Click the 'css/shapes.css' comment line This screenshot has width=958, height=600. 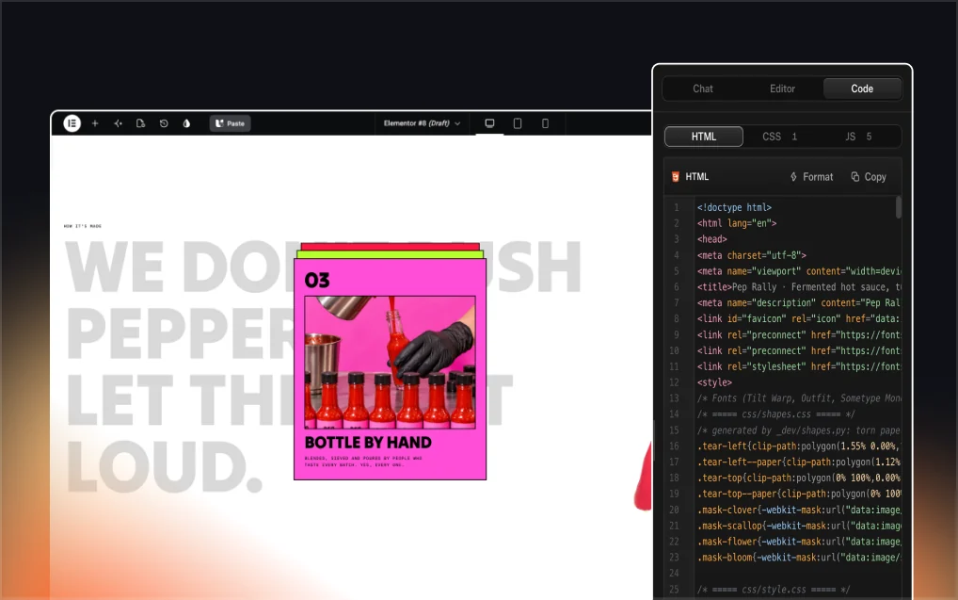pos(776,414)
